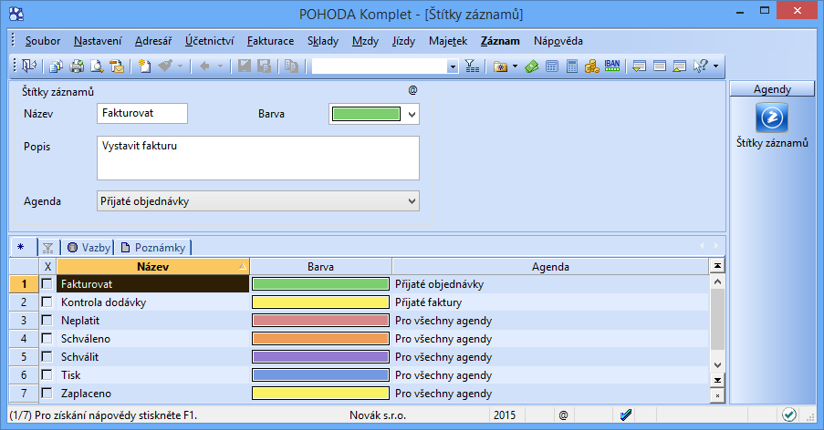Tick checkbox for Neplatit row
This screenshot has height=430, width=824.
click(x=47, y=321)
